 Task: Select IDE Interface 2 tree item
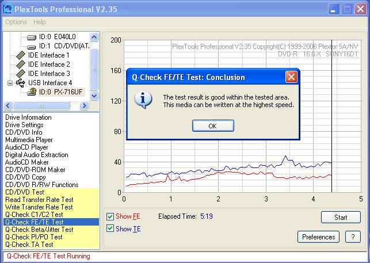click(49, 64)
